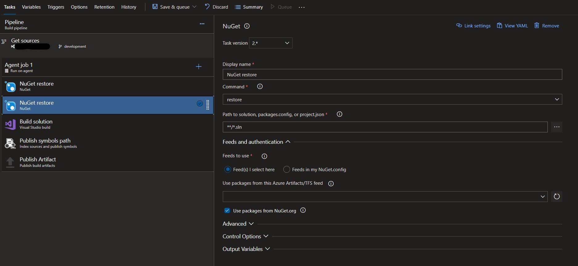Image resolution: width=578 pixels, height=266 pixels.
Task: Click the drag handle on selected NuGet restore
Action: coord(208,105)
